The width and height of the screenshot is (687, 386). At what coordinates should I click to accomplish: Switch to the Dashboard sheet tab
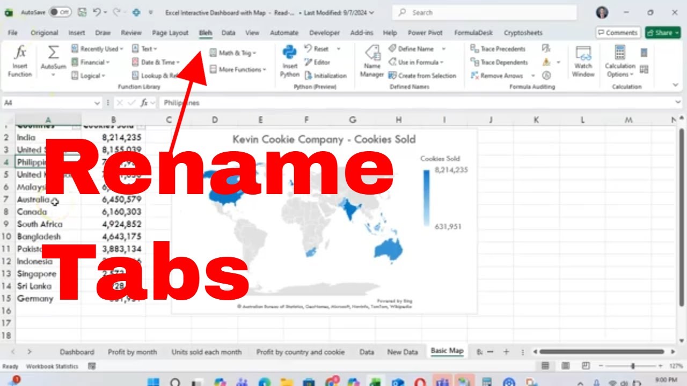(x=77, y=352)
